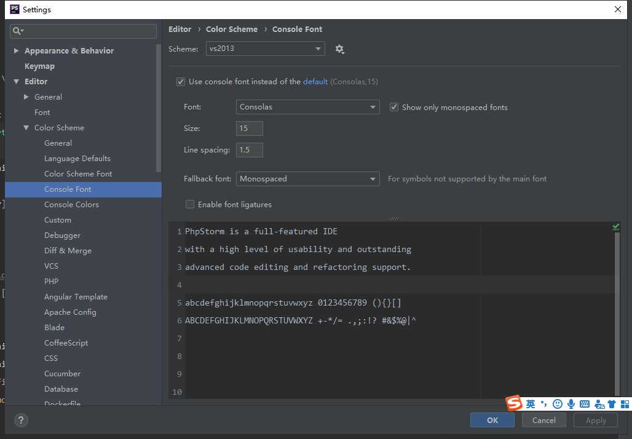Click the Cancel button
The width and height of the screenshot is (632, 439).
coord(543,420)
